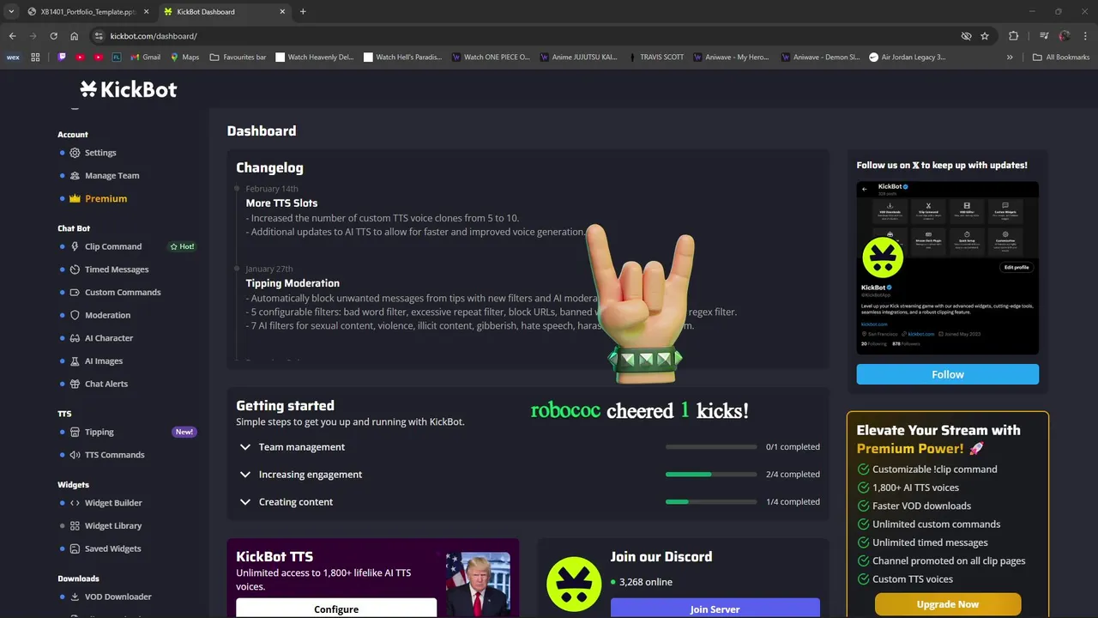
Task: Open TRAVIS SCOTT bookmark
Action: [655, 58]
